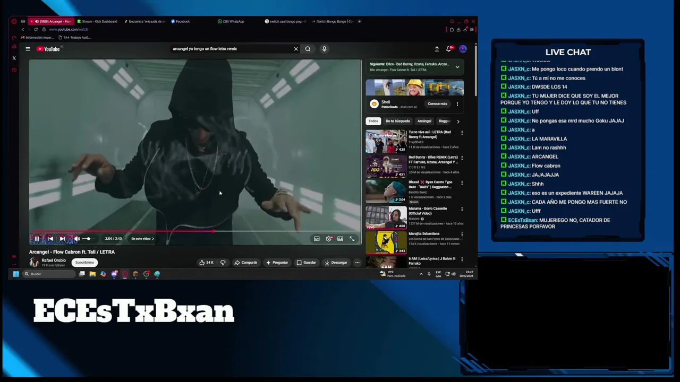Clear the YouTube search text

pyautogui.click(x=296, y=49)
